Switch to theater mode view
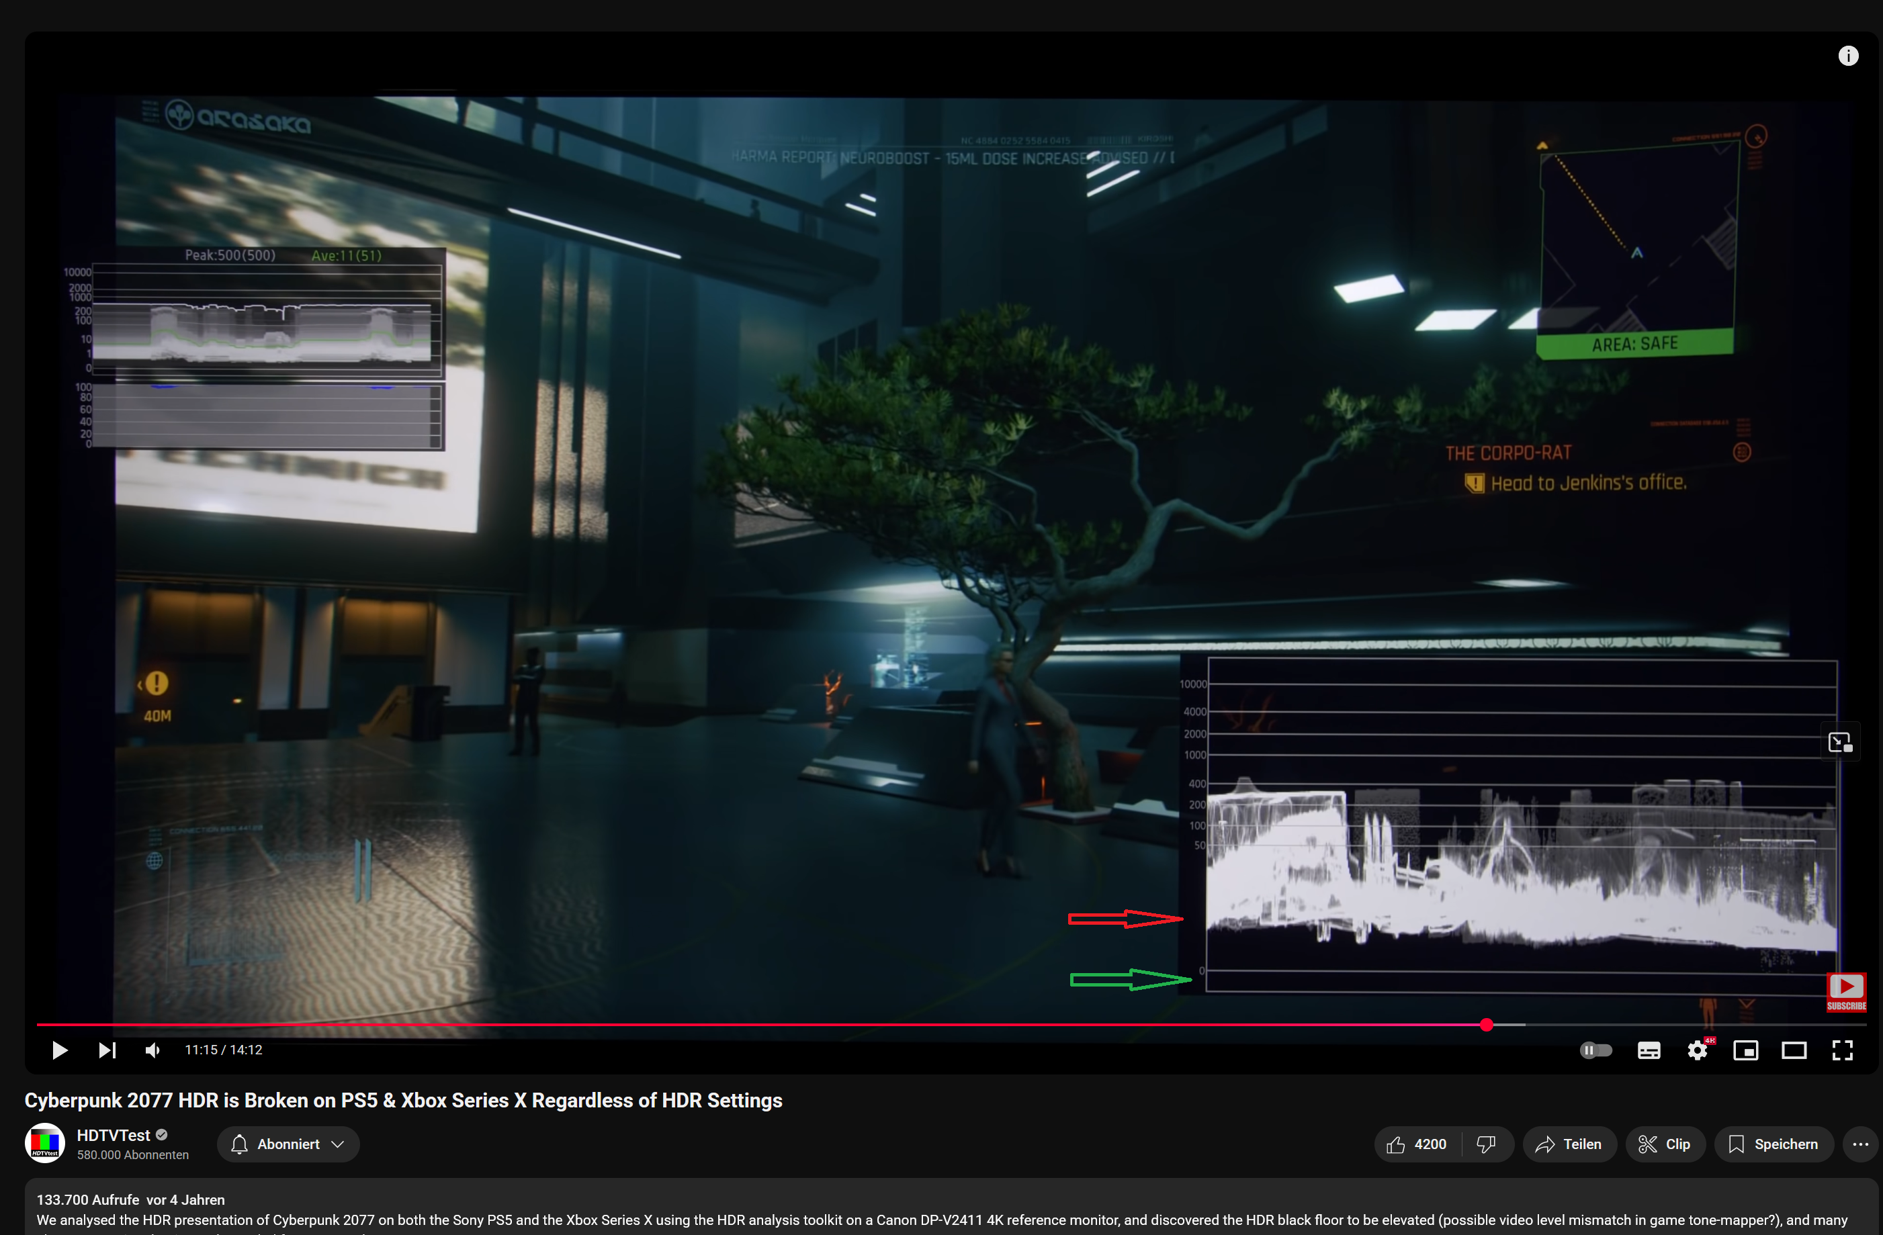Screen dimensions: 1883x1235 point(1794,1050)
